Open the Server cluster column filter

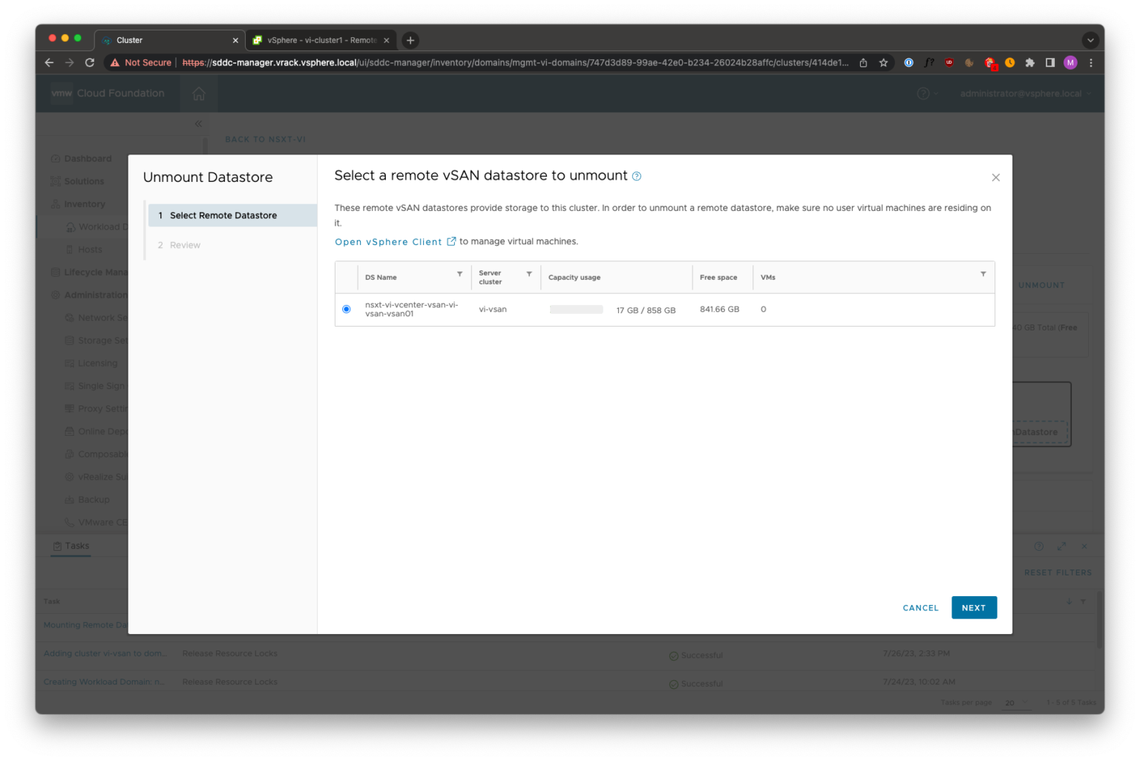(528, 276)
